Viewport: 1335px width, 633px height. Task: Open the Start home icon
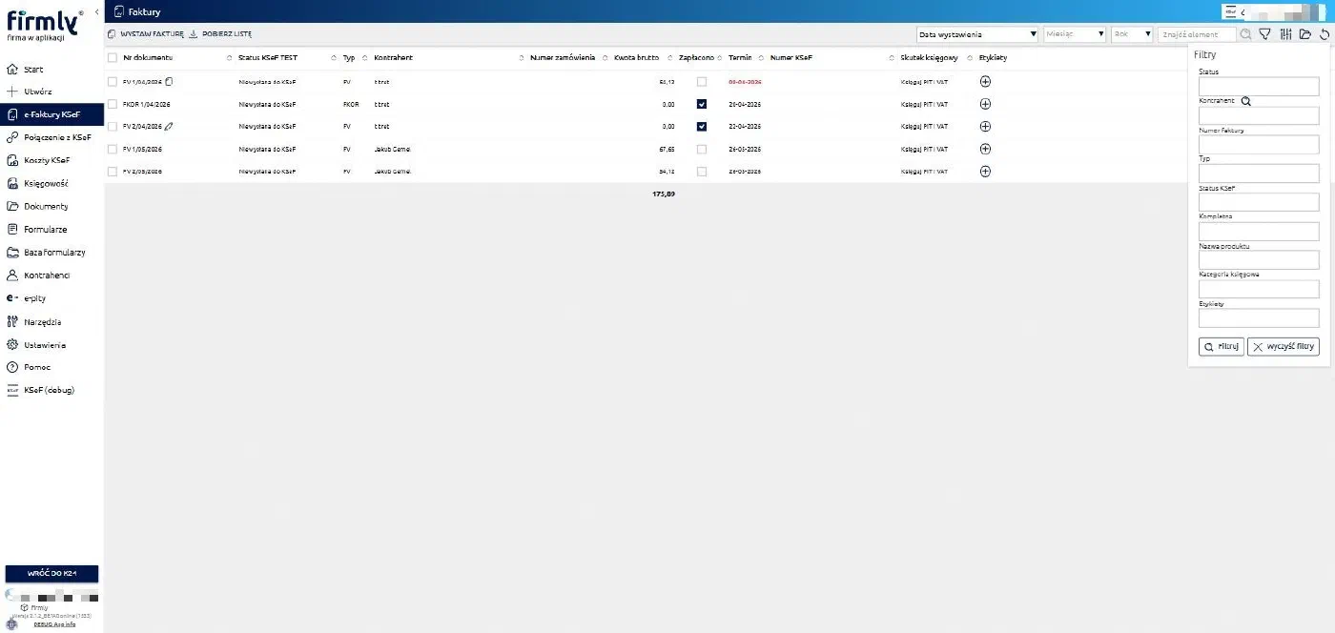coord(12,70)
